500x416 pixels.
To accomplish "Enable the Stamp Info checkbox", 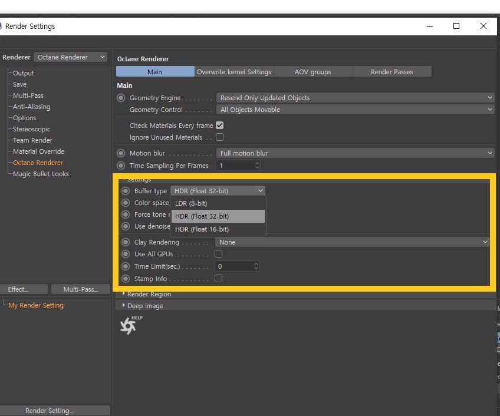I will [x=218, y=279].
